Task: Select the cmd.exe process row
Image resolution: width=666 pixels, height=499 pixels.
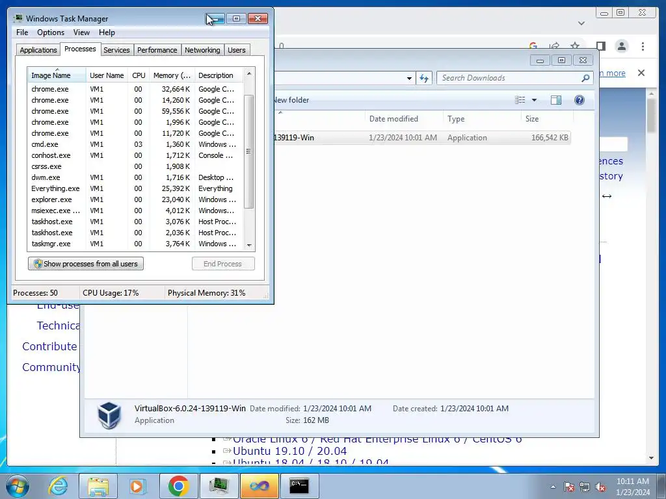Action: (x=135, y=144)
